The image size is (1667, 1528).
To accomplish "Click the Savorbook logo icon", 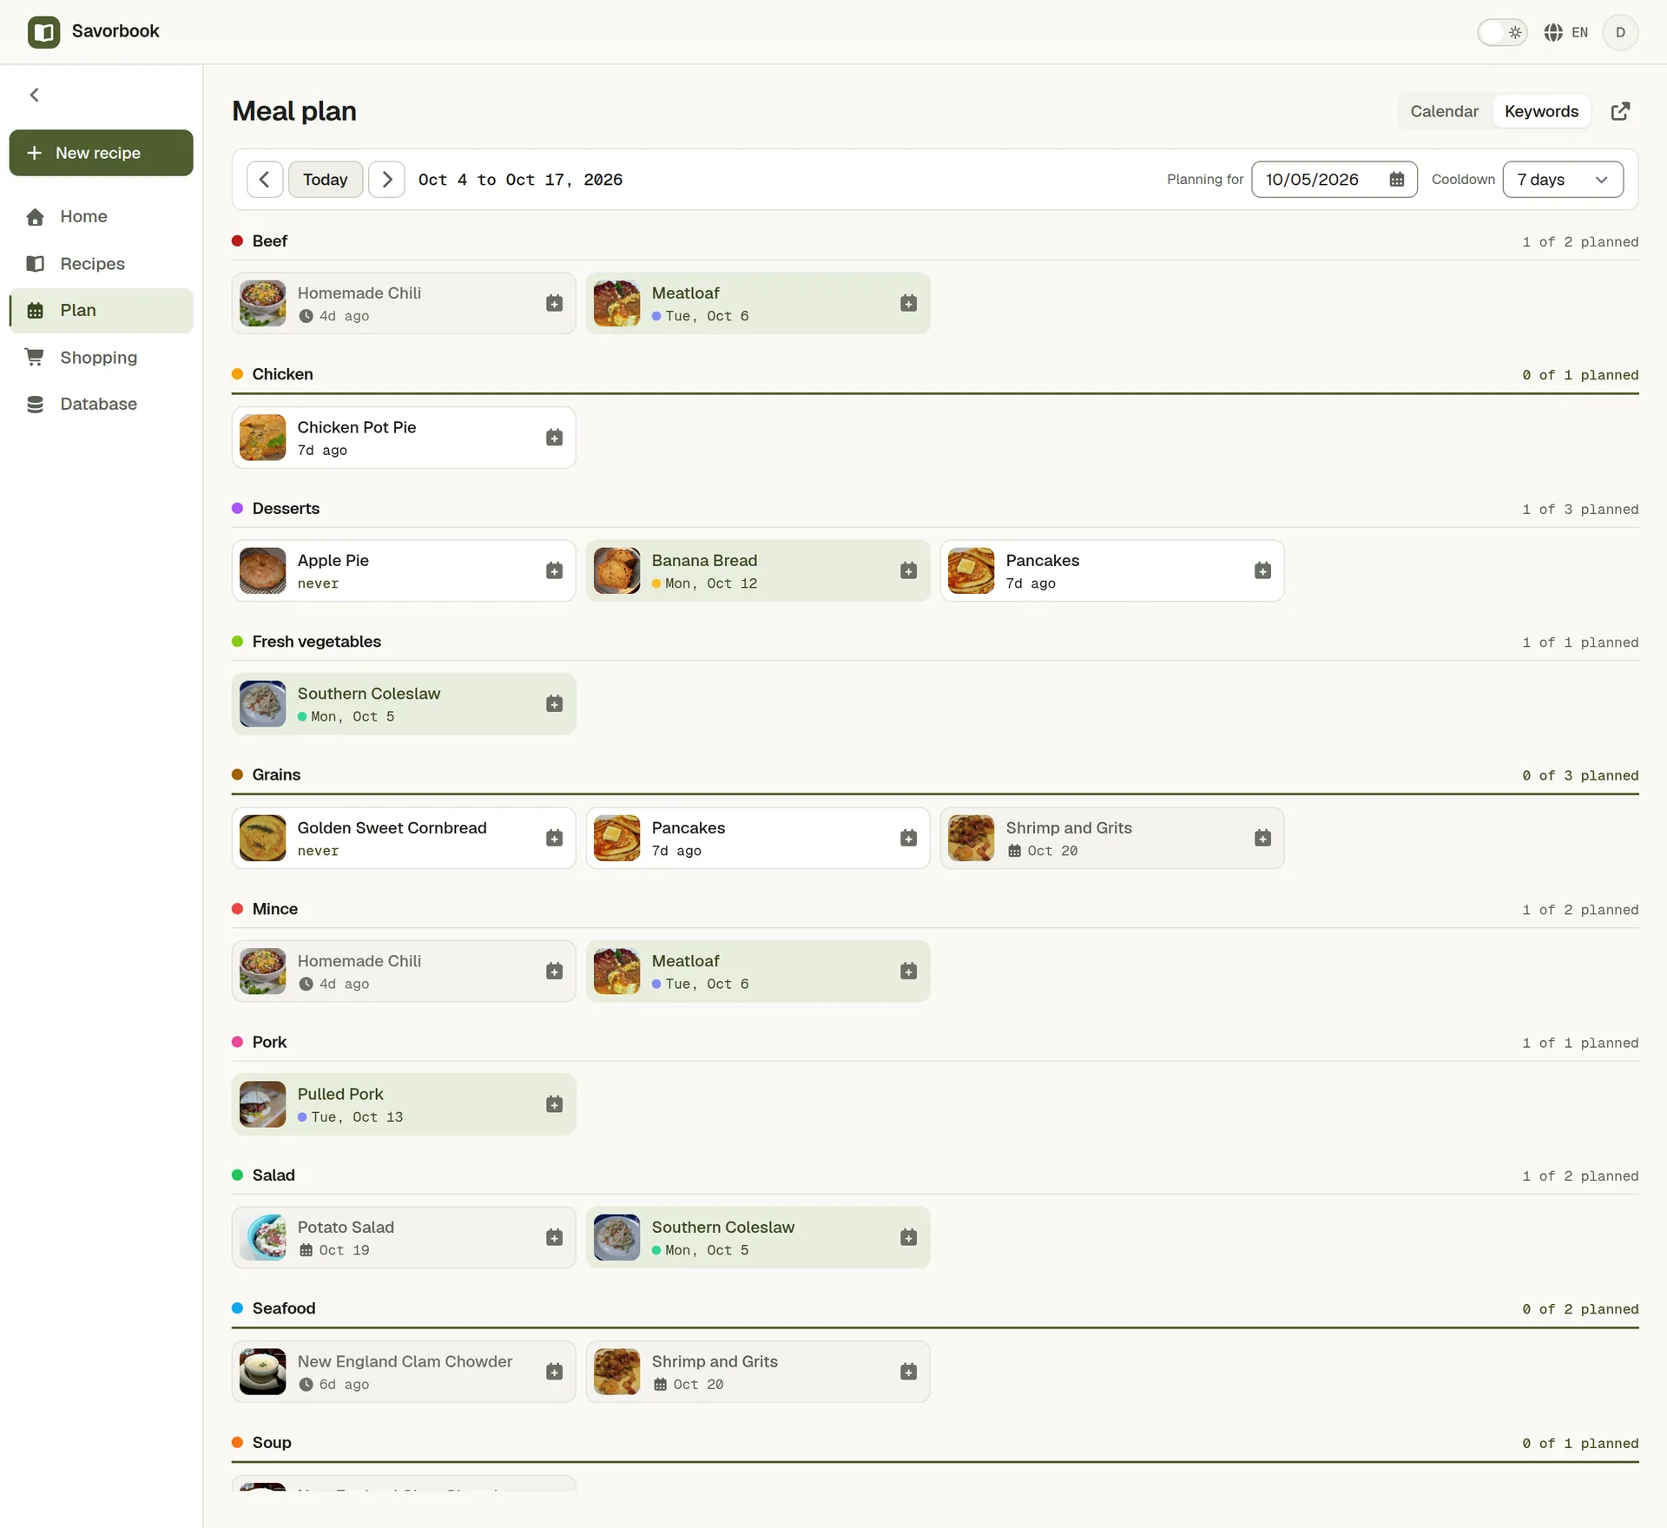I will point(43,32).
